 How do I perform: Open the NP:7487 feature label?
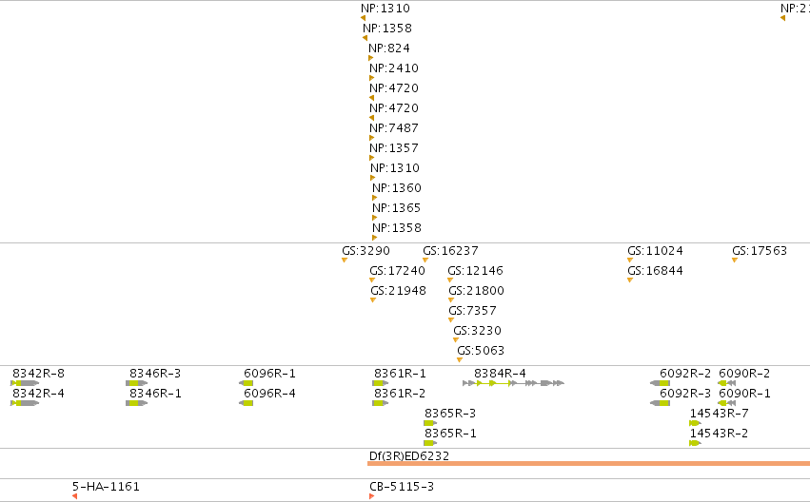(x=394, y=128)
